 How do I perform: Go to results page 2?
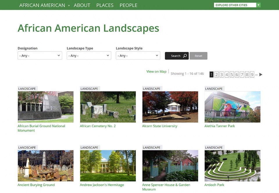217,74
